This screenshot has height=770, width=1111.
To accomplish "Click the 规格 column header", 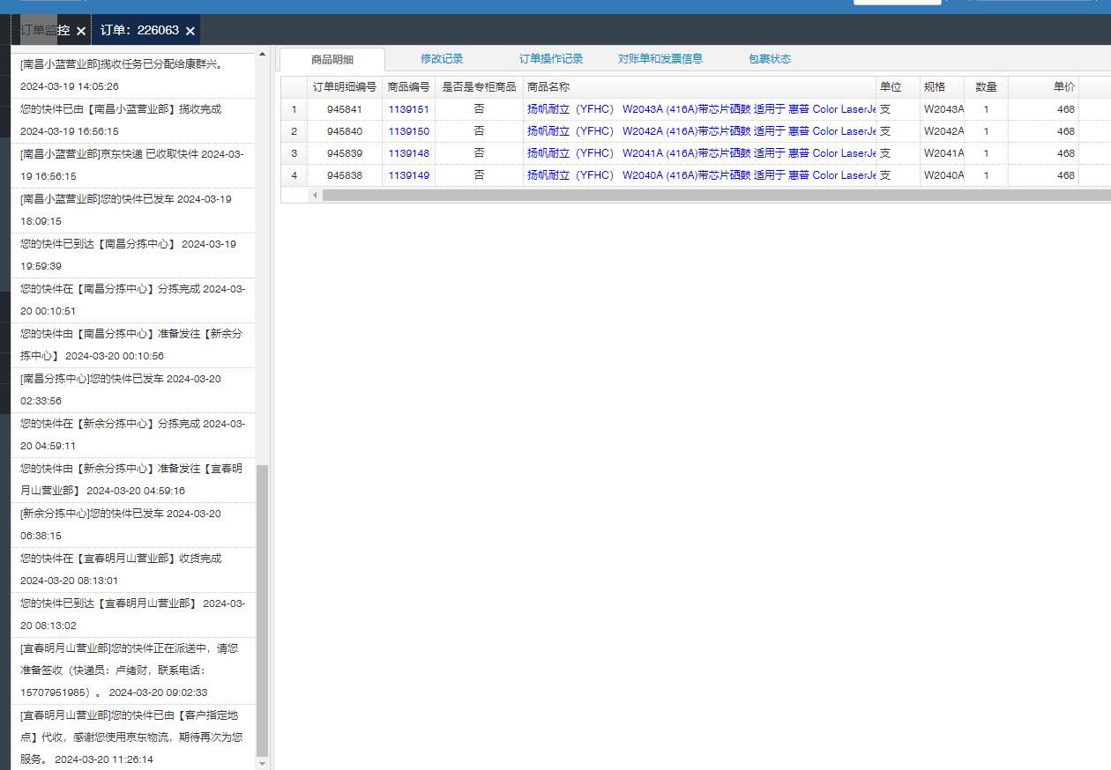I will [x=943, y=87].
